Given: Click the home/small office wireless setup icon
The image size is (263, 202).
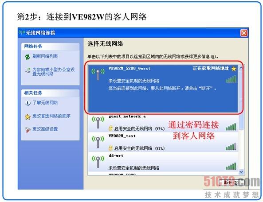Looking at the screenshot, I should tap(27, 70).
